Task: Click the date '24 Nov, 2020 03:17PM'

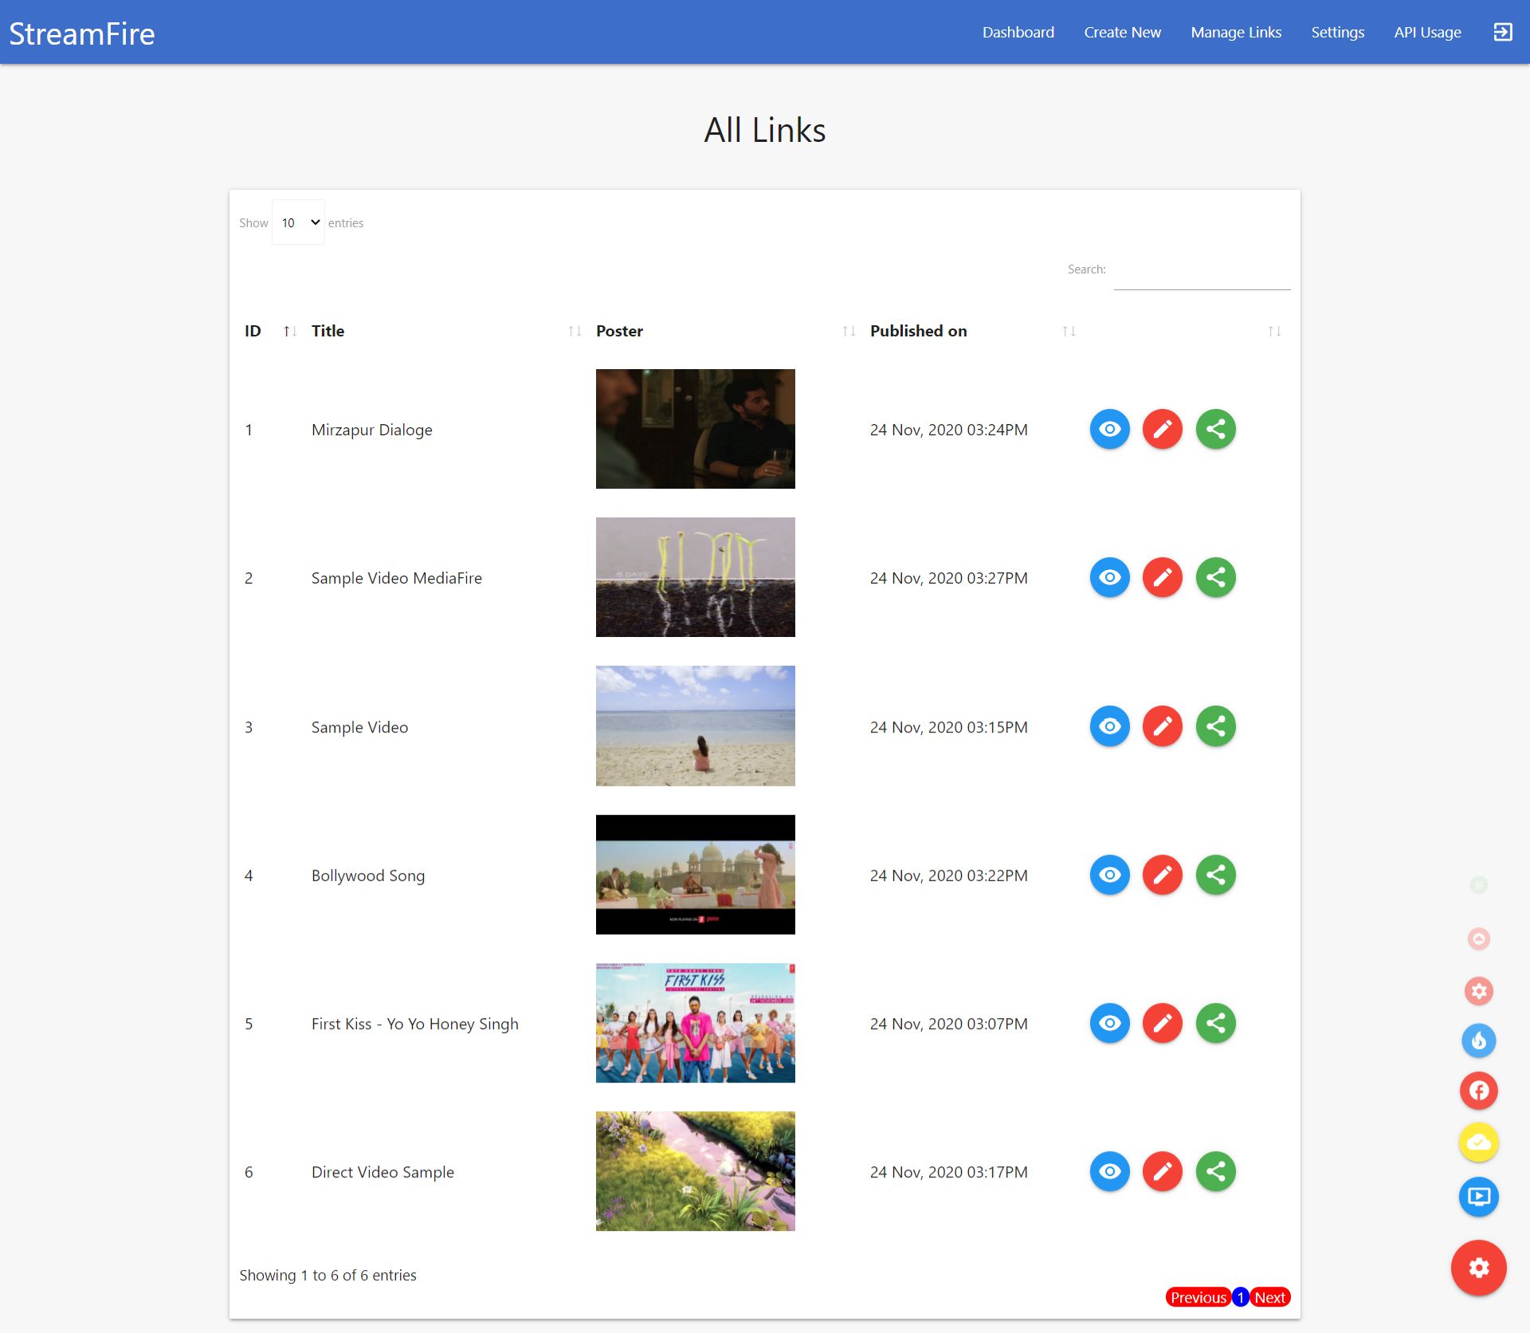Action: click(x=948, y=1172)
